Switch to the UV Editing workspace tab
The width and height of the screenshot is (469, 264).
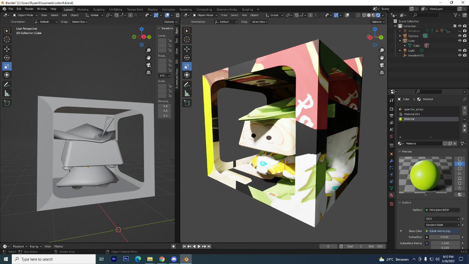click(x=116, y=9)
